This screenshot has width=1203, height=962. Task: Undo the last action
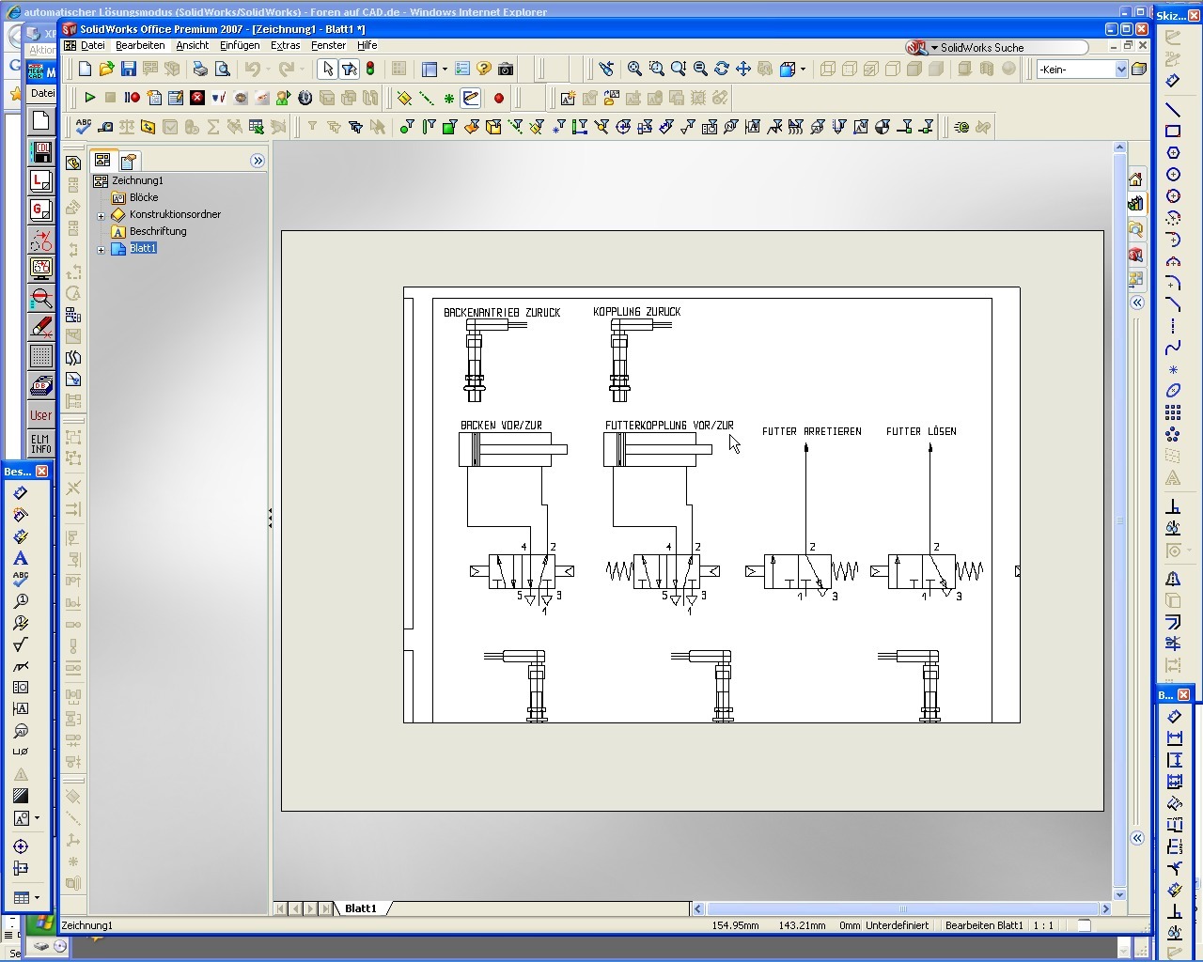click(252, 69)
